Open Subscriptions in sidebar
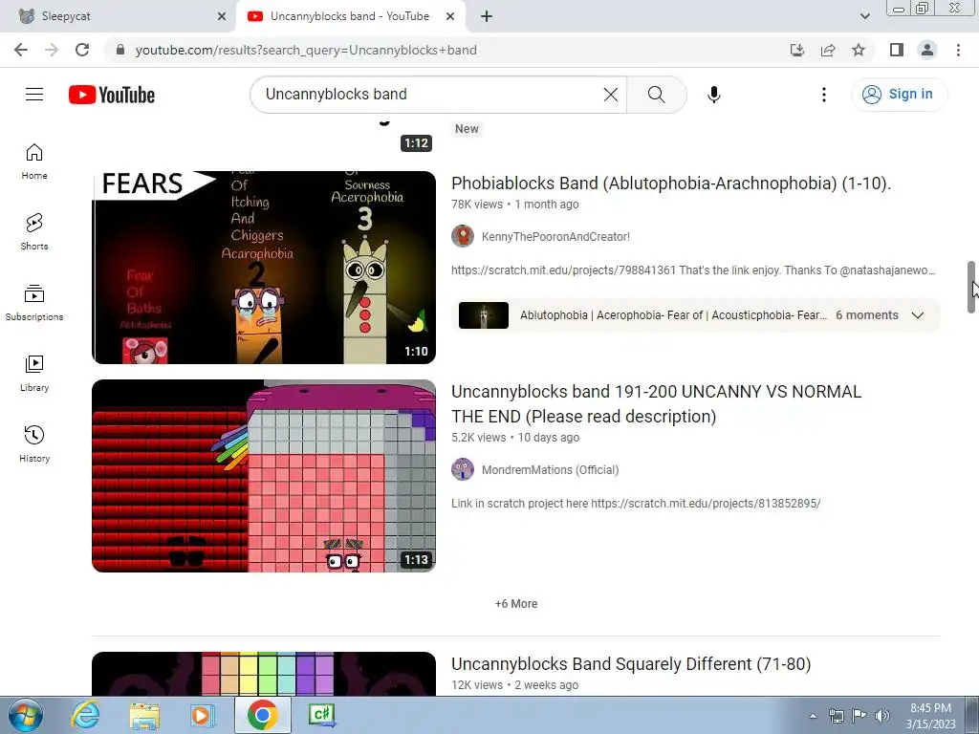Image resolution: width=979 pixels, height=734 pixels. click(34, 303)
